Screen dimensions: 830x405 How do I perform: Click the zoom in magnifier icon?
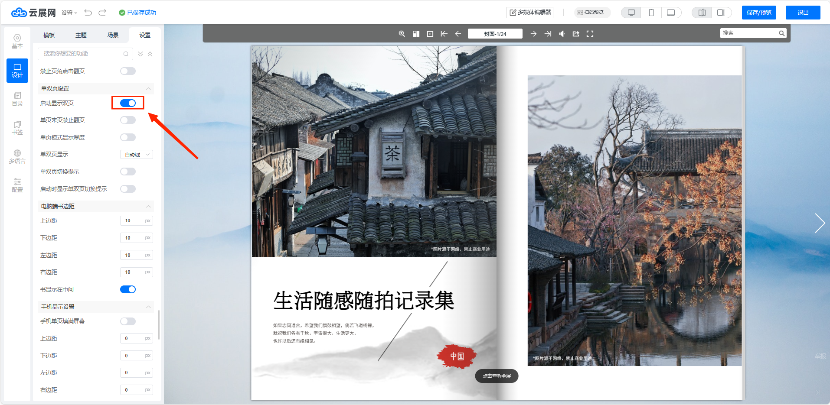pyautogui.click(x=402, y=34)
